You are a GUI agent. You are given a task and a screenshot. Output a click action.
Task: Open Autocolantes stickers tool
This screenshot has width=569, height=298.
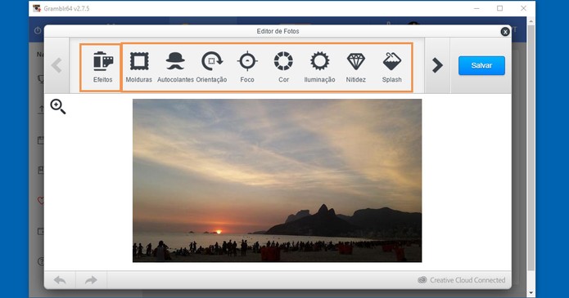tap(175, 67)
